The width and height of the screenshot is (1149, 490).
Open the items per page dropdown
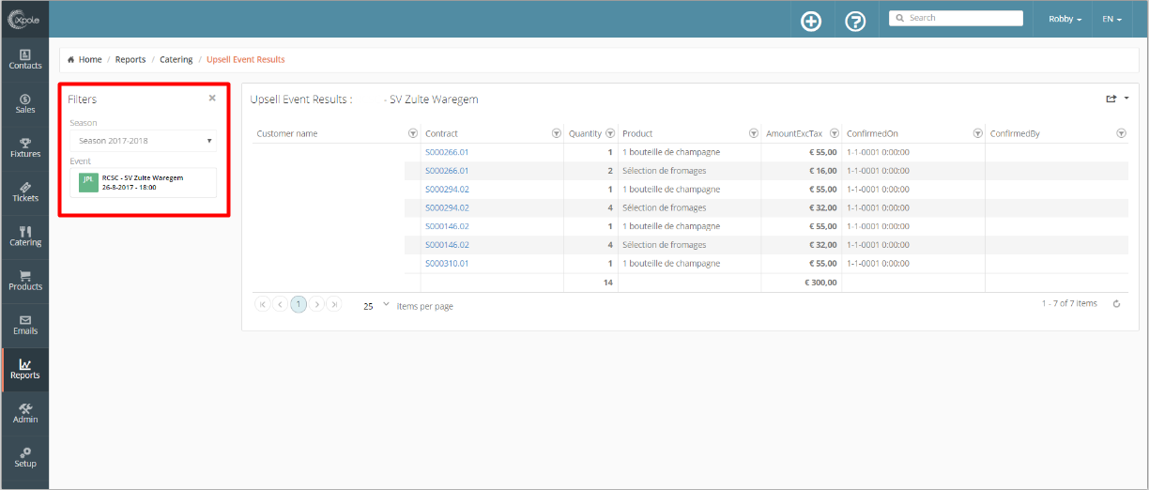376,305
